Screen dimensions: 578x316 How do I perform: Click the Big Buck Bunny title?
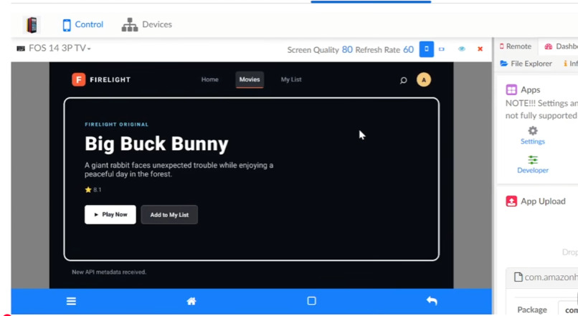point(156,144)
